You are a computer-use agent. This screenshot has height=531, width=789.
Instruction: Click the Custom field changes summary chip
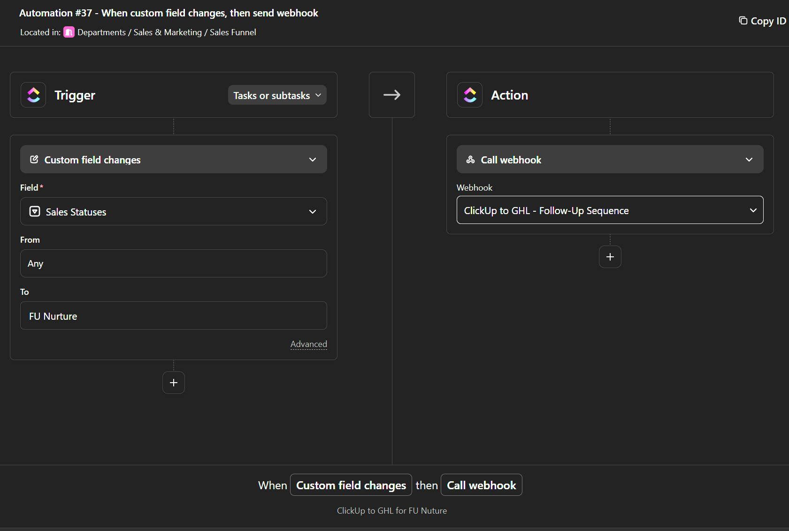click(351, 485)
